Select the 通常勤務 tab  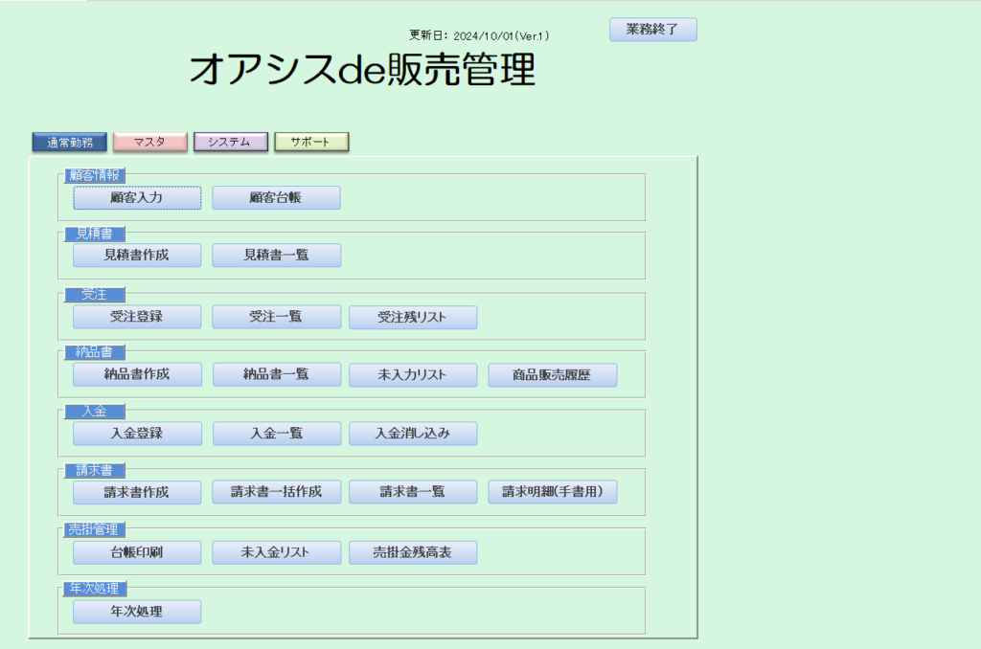69,142
